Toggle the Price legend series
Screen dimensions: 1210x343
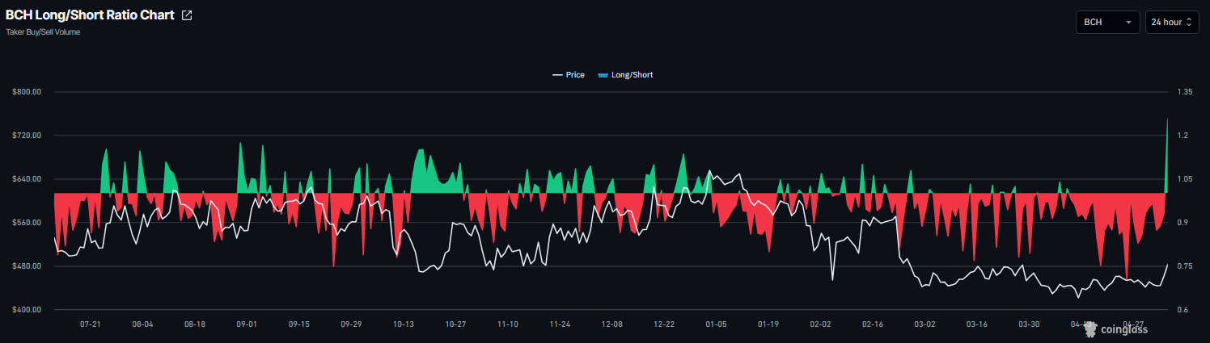tap(569, 75)
